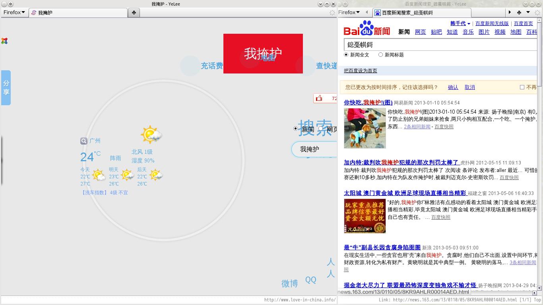Viewport: 543px width, 305px height.
Task: Click the thumbs-up like icon
Action: click(319, 98)
